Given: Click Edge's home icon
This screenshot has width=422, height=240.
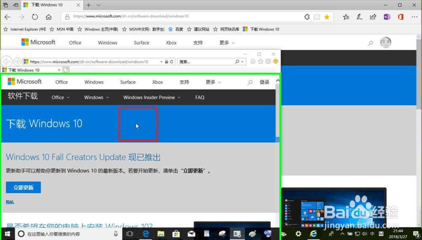Looking at the screenshot, I should (49, 17).
